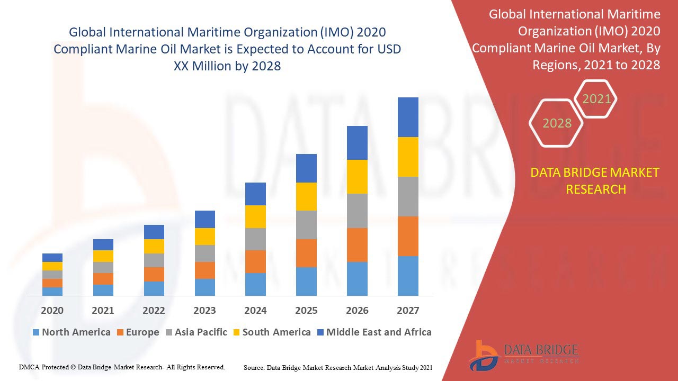Click the Source: Data Bridge Market Research footer
This screenshot has width=678, height=381.
[x=338, y=367]
